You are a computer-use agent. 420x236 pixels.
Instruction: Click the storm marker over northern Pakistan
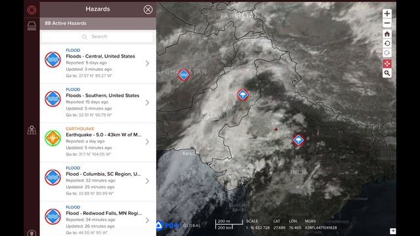coord(243,94)
